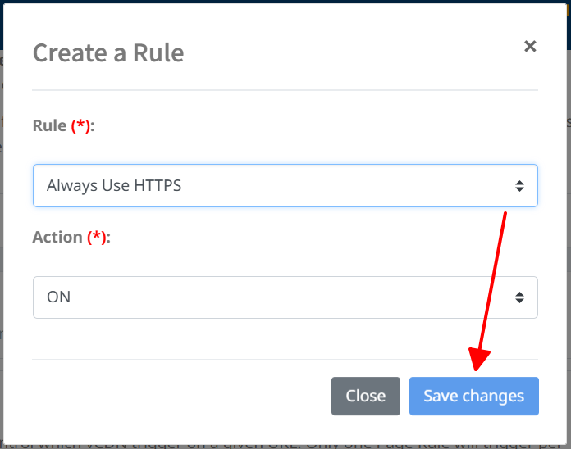Viewport: 571px width, 449px height.
Task: Click the "Action" field label
Action: (57, 238)
